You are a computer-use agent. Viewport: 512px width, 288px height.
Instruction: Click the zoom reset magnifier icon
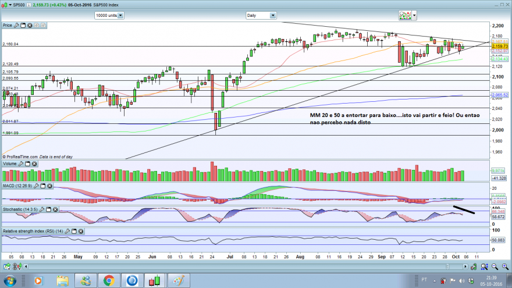tap(484, 267)
